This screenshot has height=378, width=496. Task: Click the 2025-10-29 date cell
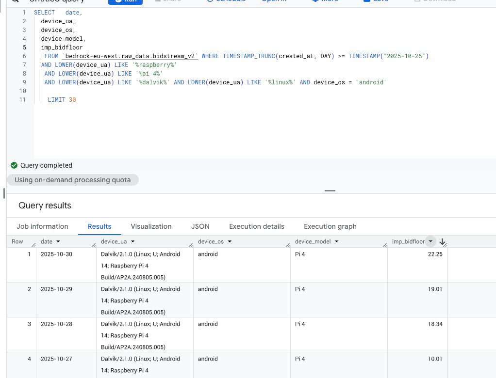point(57,289)
